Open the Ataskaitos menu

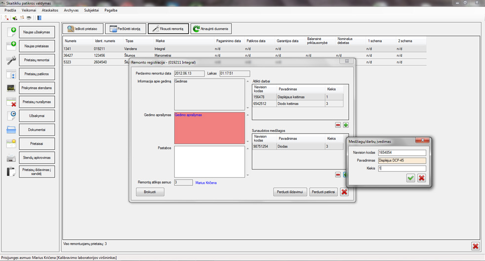pyautogui.click(x=50, y=10)
